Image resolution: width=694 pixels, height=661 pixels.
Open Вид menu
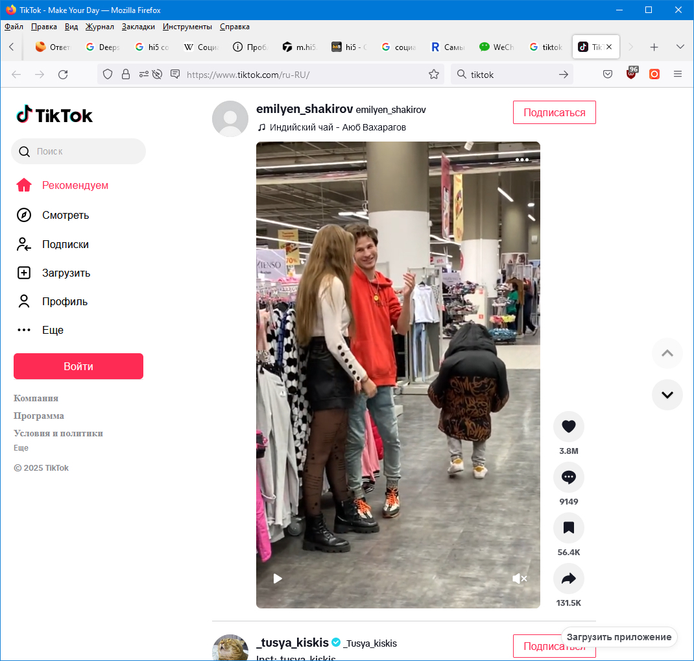tap(71, 27)
